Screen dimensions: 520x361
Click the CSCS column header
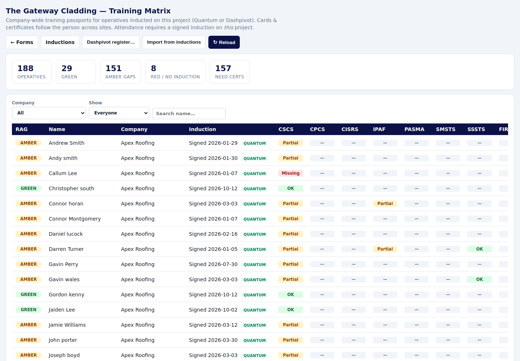pos(286,129)
